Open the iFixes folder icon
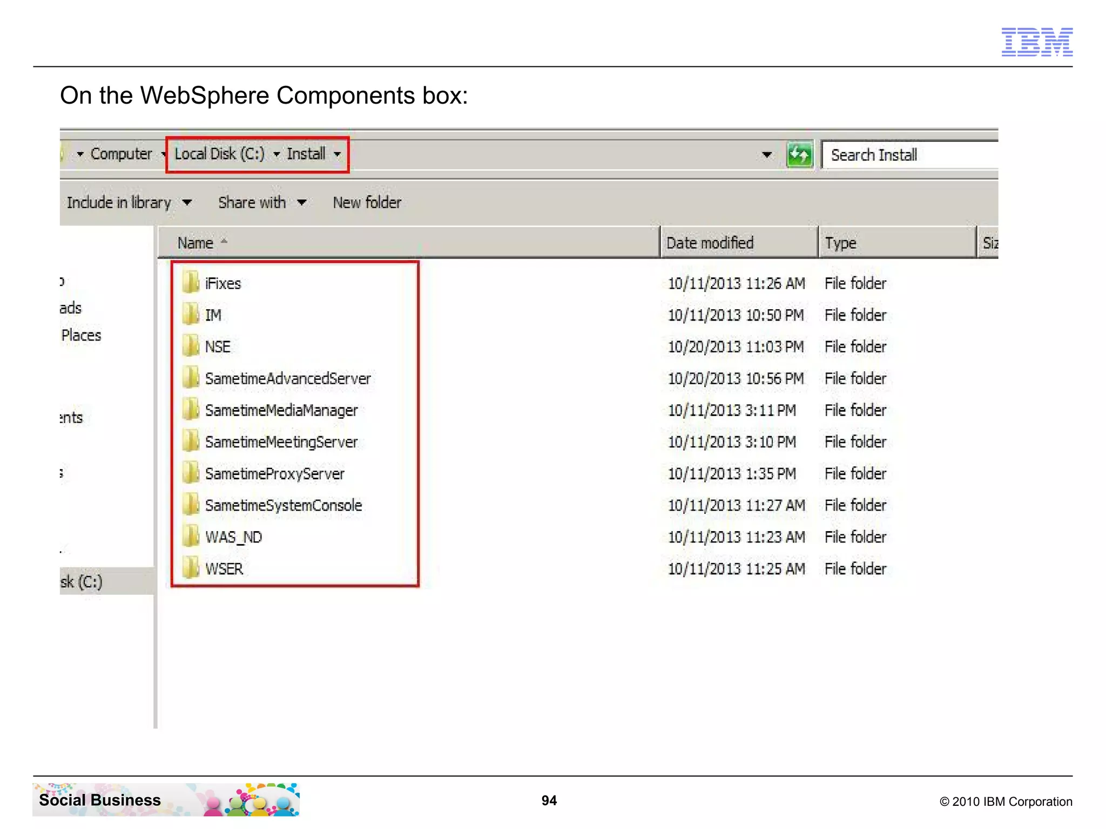 [x=191, y=282]
